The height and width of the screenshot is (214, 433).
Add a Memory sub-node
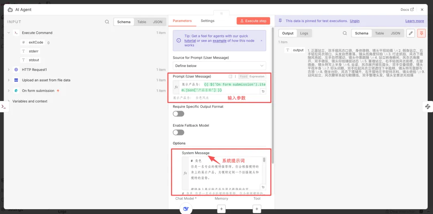[x=221, y=209]
